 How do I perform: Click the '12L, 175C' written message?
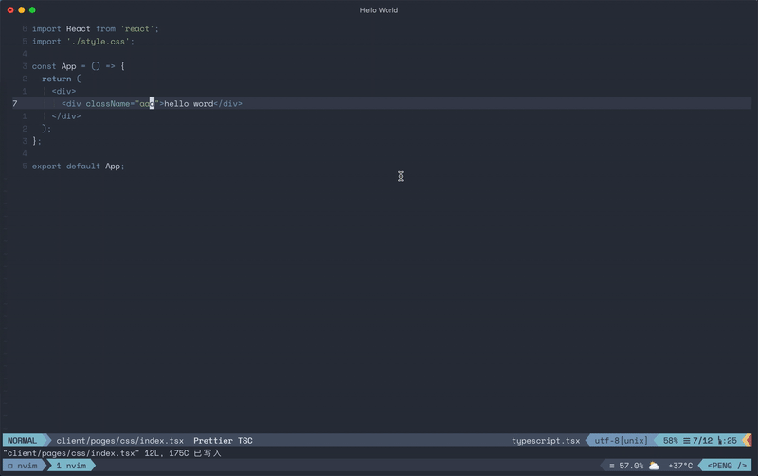tap(167, 453)
